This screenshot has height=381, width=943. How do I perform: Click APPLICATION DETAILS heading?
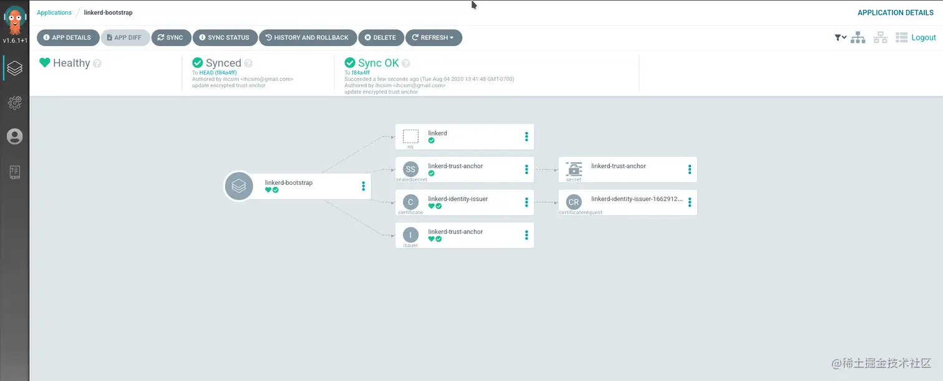pos(896,12)
